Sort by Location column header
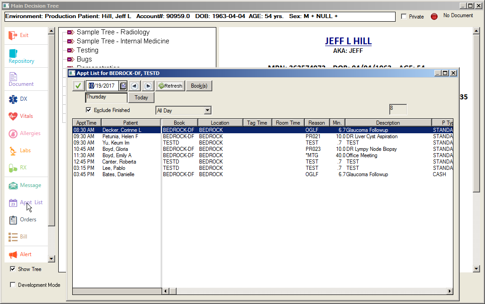The width and height of the screenshot is (485, 304). (220, 122)
